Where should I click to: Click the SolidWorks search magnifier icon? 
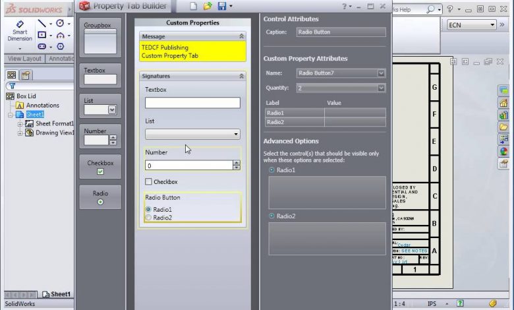[430, 9]
